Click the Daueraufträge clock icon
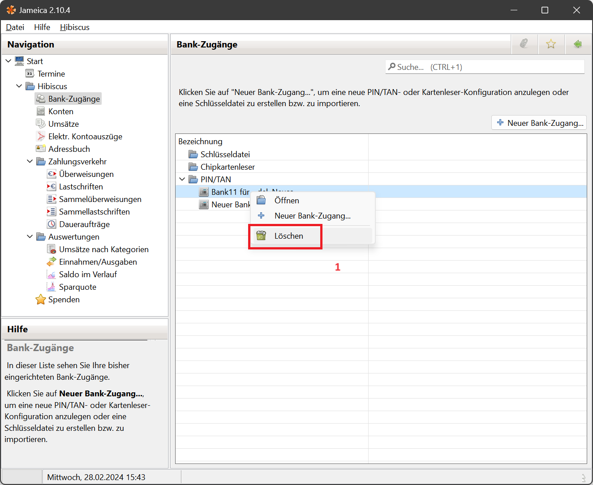 point(52,224)
